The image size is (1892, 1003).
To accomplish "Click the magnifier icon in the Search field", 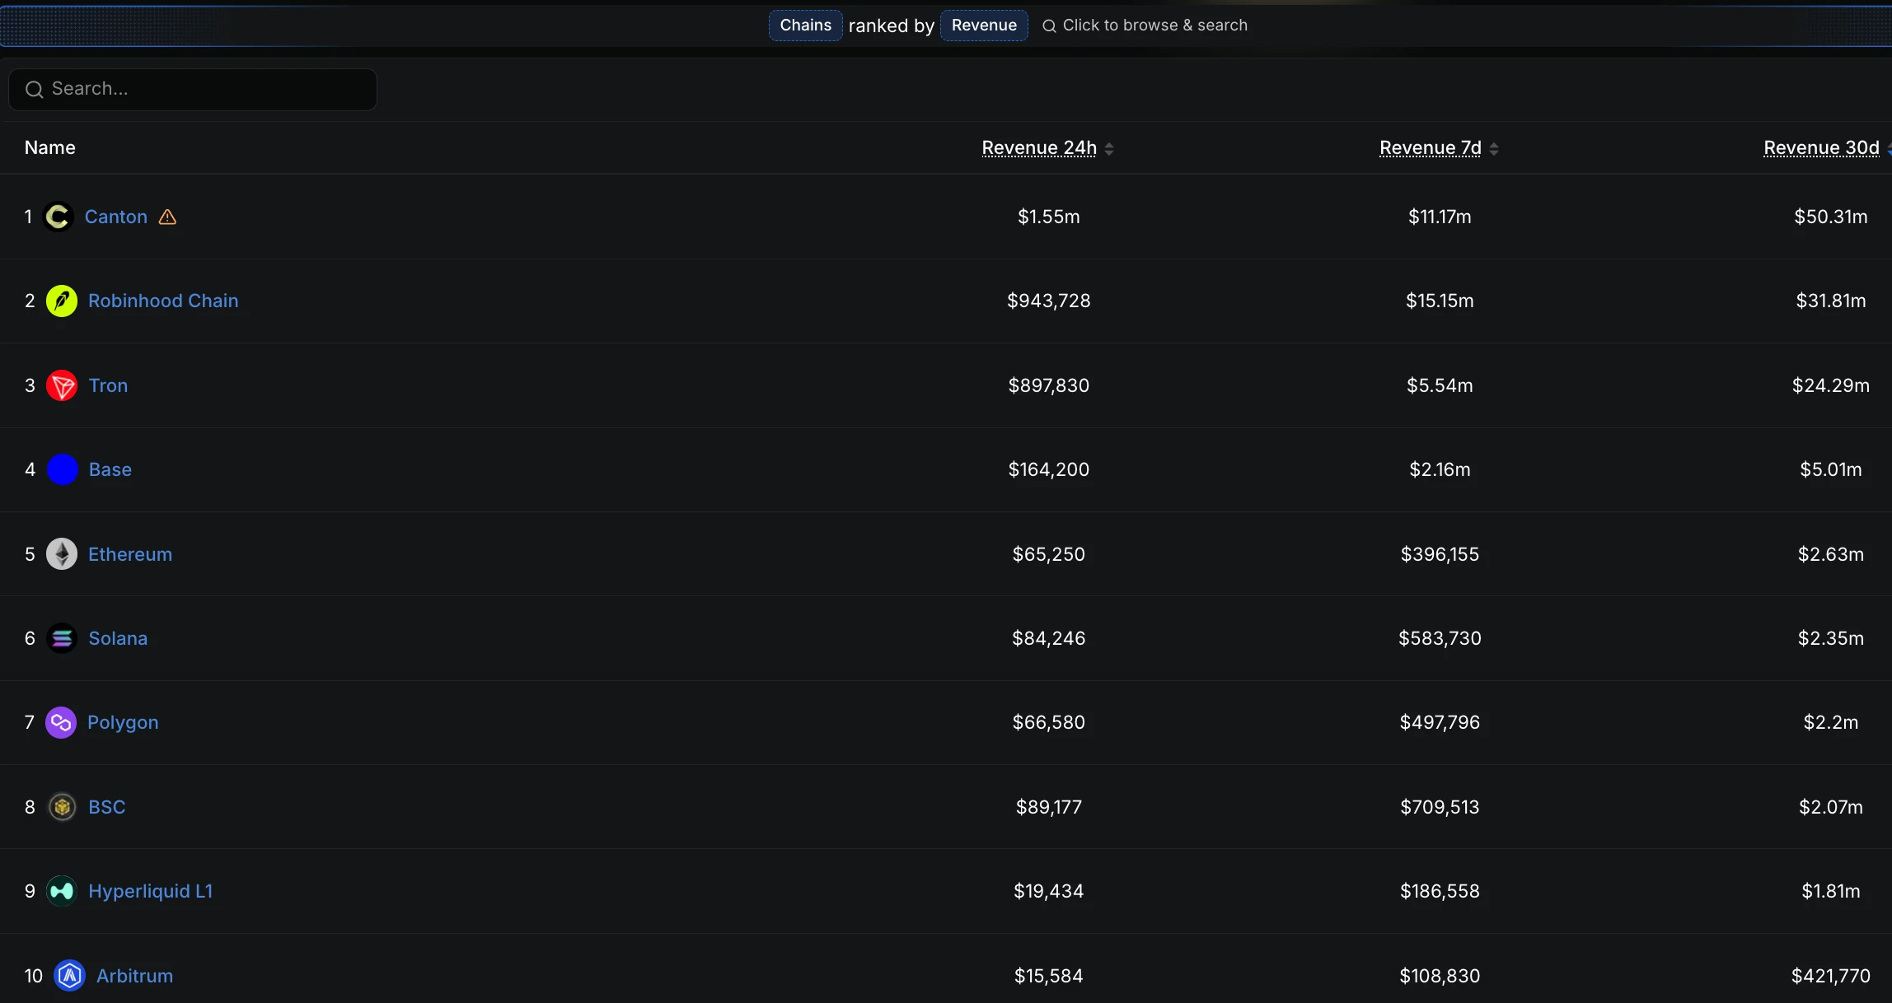I will pos(34,89).
